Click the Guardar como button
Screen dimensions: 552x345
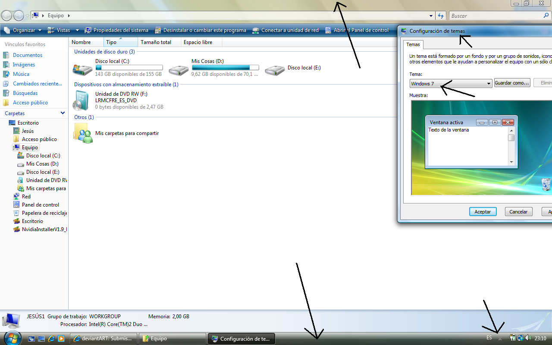point(512,83)
